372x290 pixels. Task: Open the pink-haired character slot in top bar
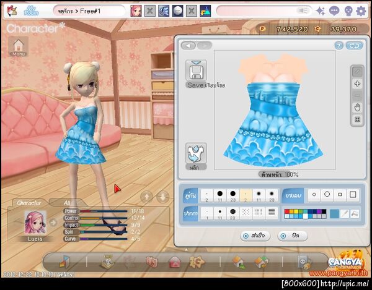136,11
